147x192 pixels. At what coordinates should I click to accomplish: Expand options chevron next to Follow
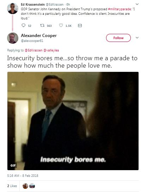click(x=137, y=38)
